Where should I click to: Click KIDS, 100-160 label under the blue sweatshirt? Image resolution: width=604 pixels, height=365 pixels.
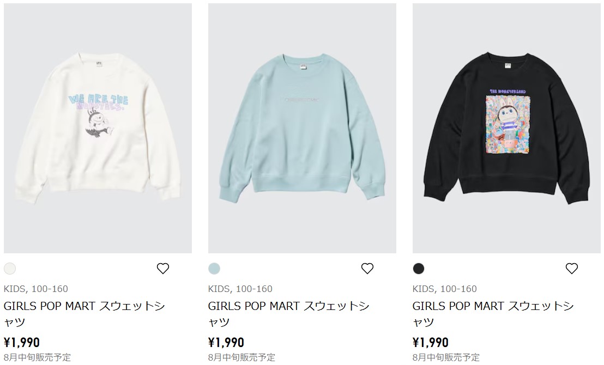(240, 289)
